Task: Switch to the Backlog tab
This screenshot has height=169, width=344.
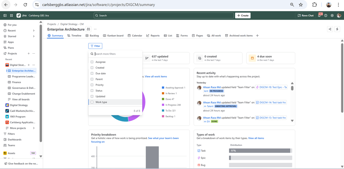Action: point(92,35)
